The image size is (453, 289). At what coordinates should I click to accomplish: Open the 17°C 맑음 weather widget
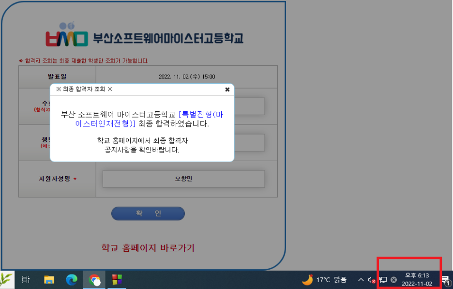(x=324, y=280)
